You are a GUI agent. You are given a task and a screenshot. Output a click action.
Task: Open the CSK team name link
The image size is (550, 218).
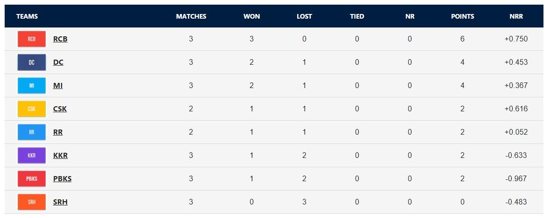coord(60,109)
